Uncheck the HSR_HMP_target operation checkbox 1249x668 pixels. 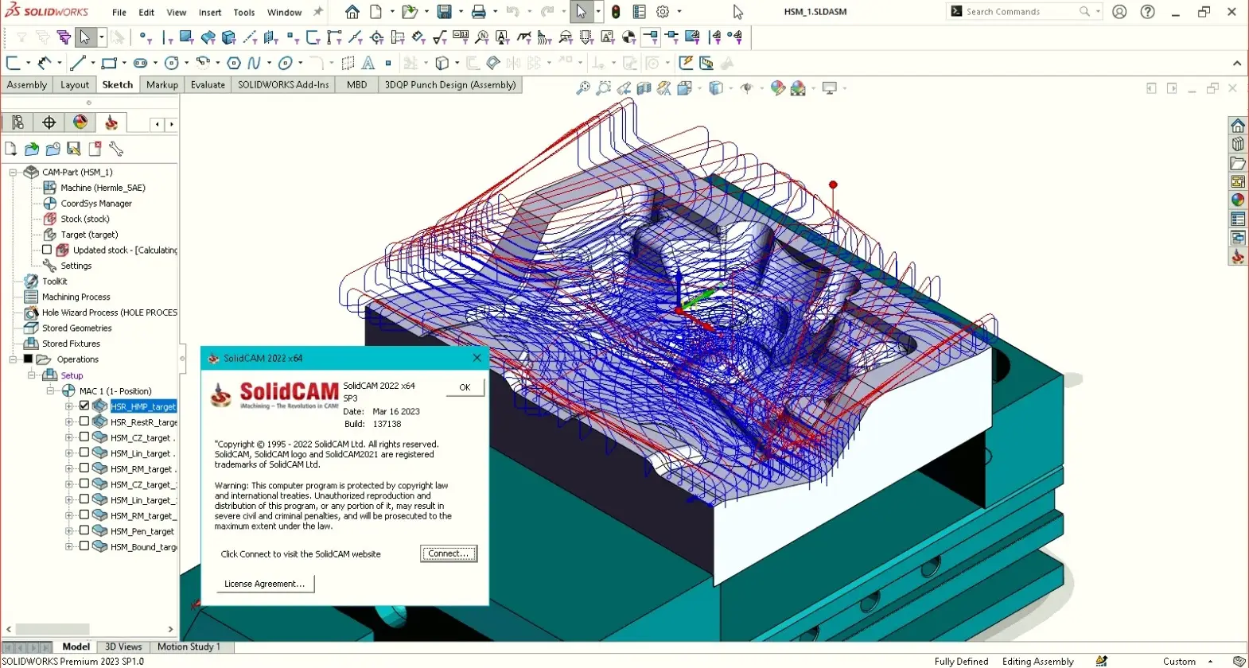[84, 406]
